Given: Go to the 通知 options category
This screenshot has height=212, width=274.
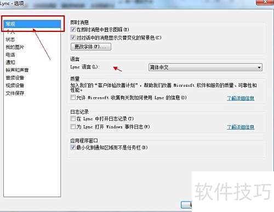Looking at the screenshot, I should tap(10, 63).
